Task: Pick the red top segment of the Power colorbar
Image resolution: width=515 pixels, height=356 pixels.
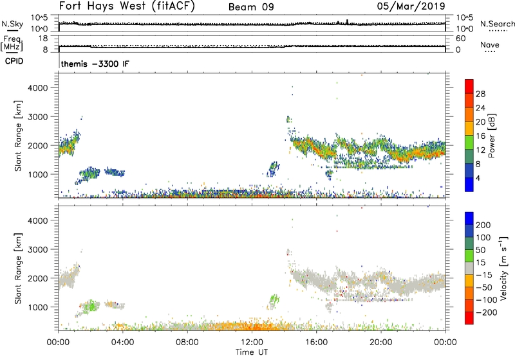Action: coord(469,86)
